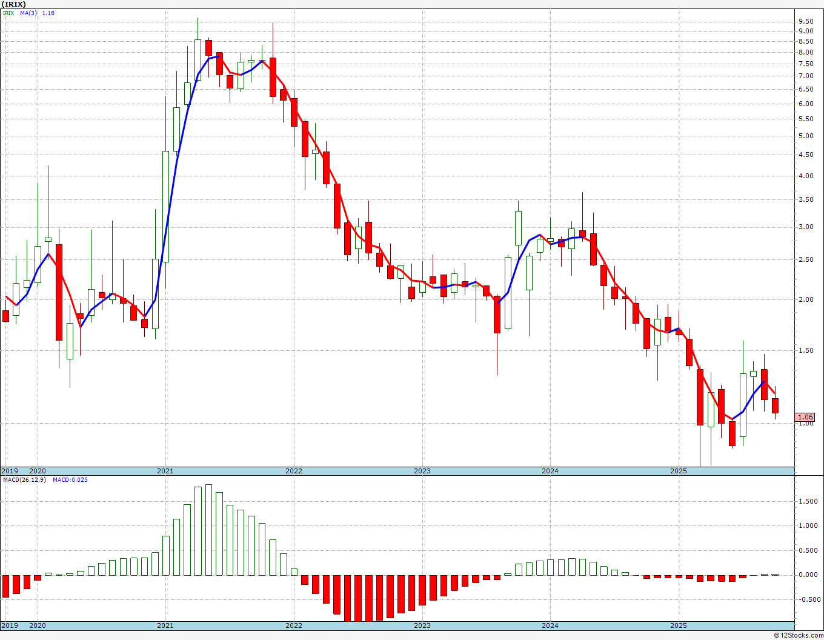Screen dimensions: 824x640
Task: Click the 1.06 current price tag
Action: [x=805, y=417]
